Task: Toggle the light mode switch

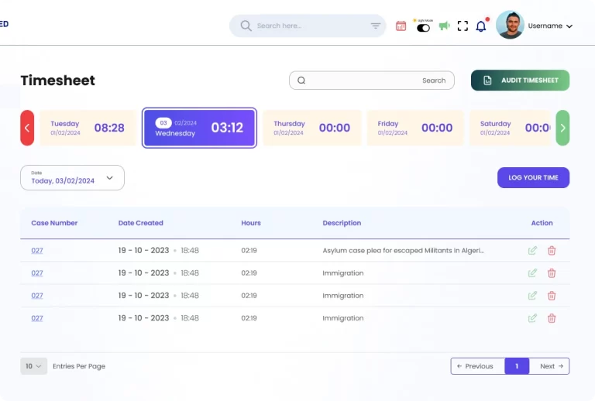Action: pos(423,27)
